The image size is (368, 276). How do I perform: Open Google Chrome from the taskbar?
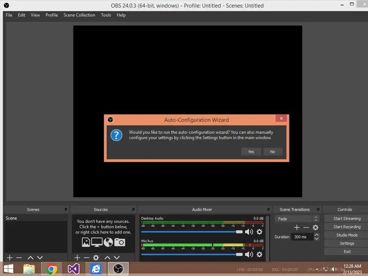51,269
